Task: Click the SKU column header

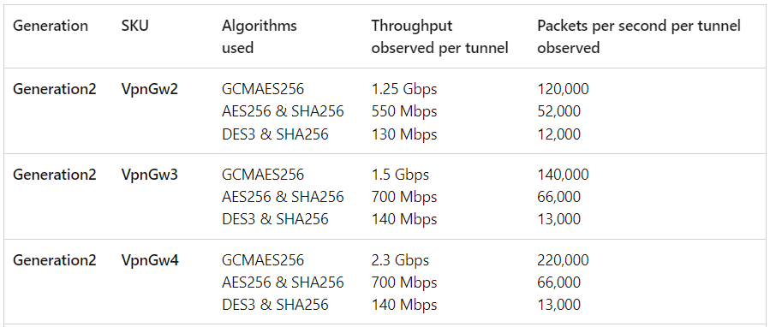Action: tap(134, 26)
